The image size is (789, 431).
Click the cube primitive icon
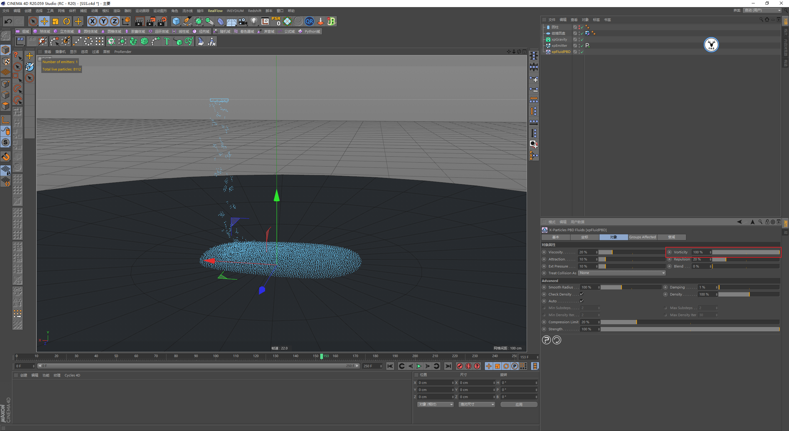tap(176, 21)
